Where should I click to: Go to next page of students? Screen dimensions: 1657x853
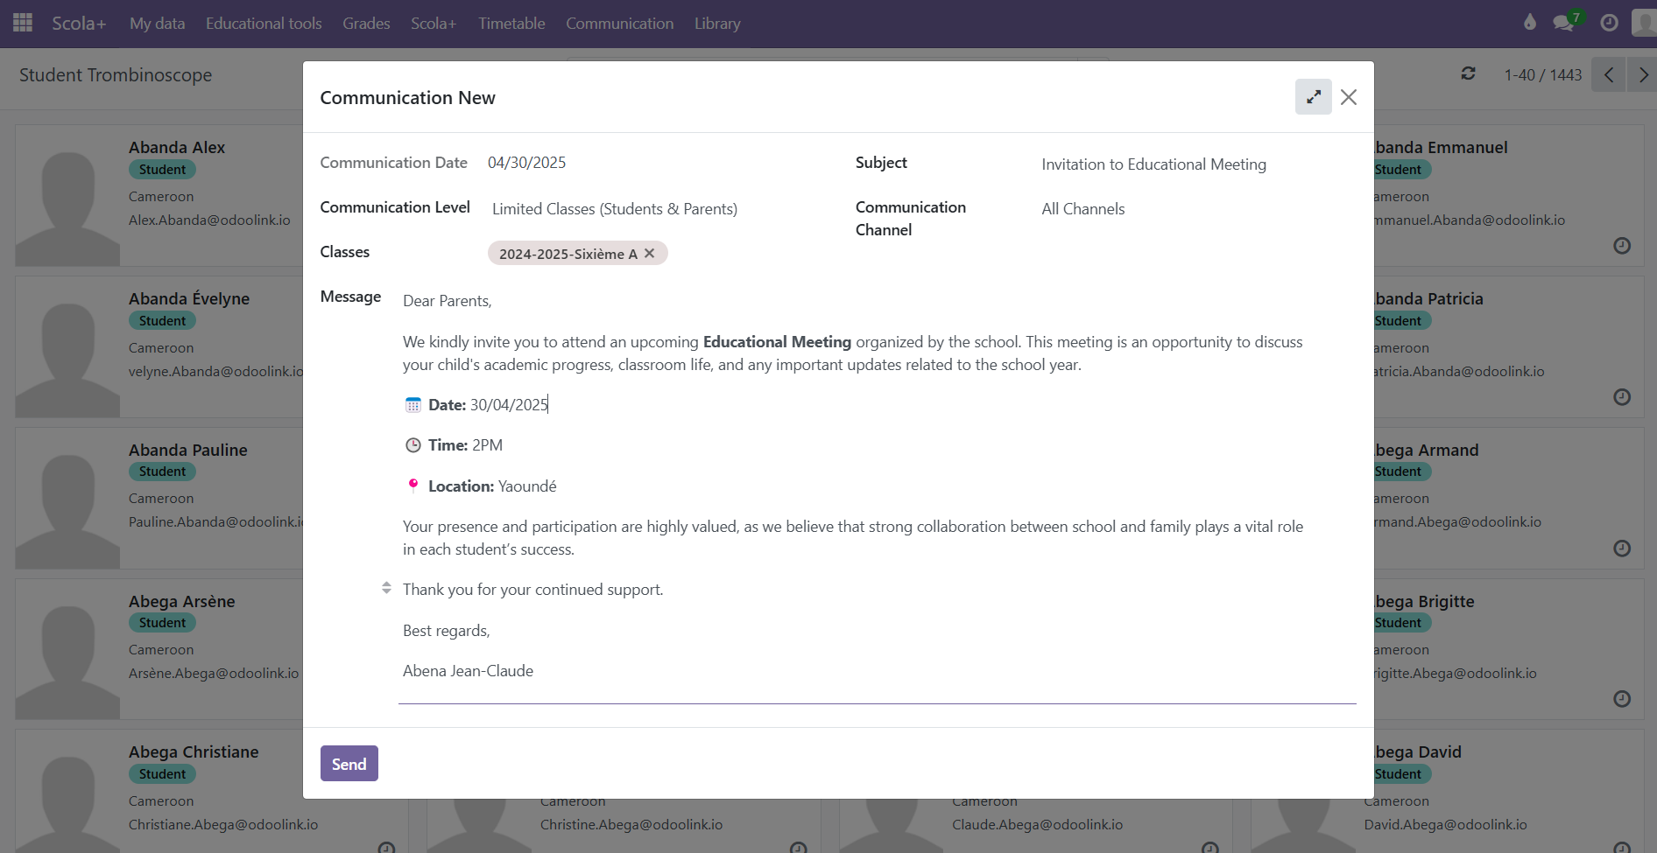[1643, 75]
